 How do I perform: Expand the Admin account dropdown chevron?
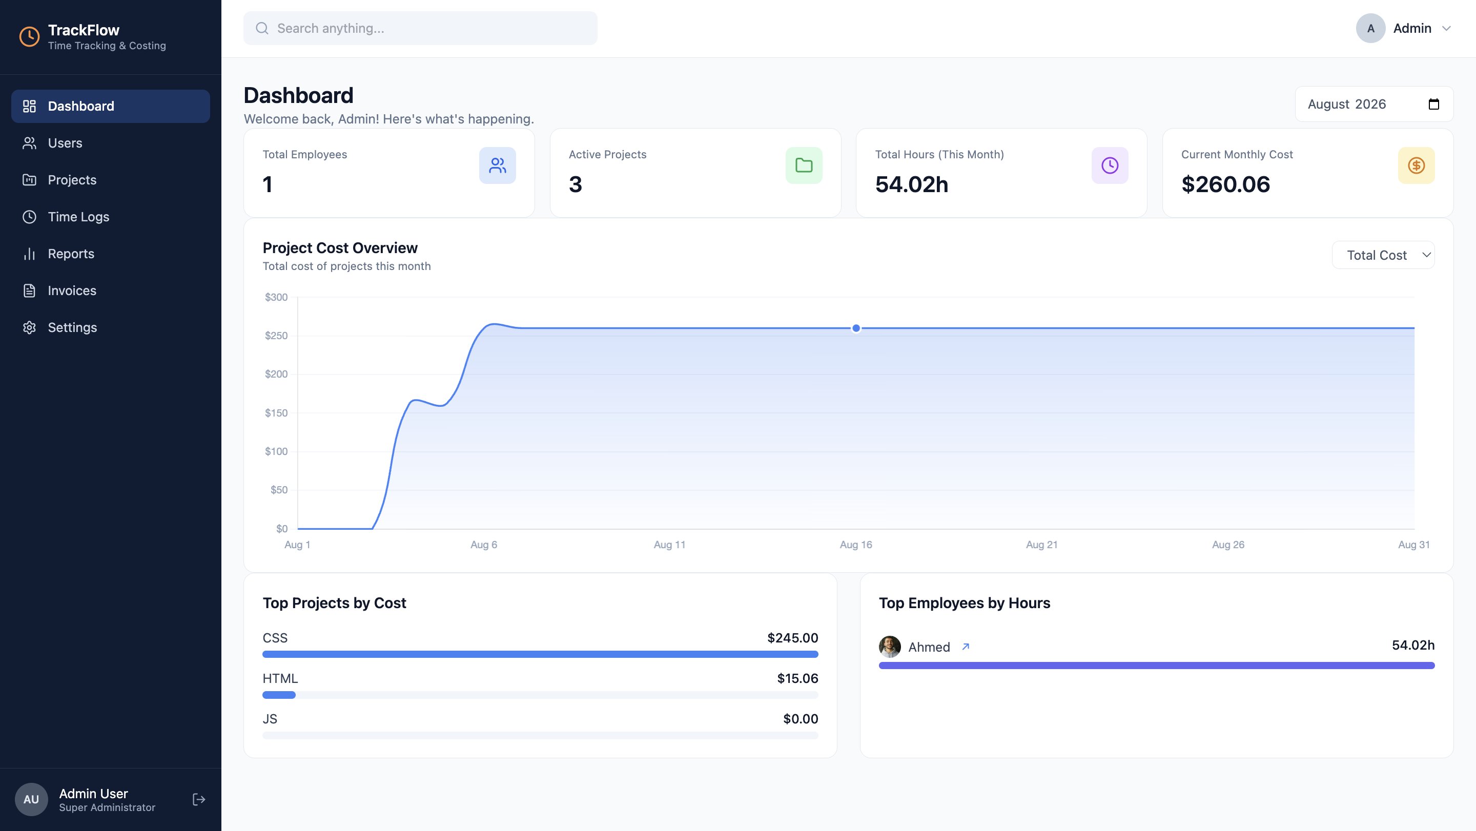click(x=1446, y=28)
